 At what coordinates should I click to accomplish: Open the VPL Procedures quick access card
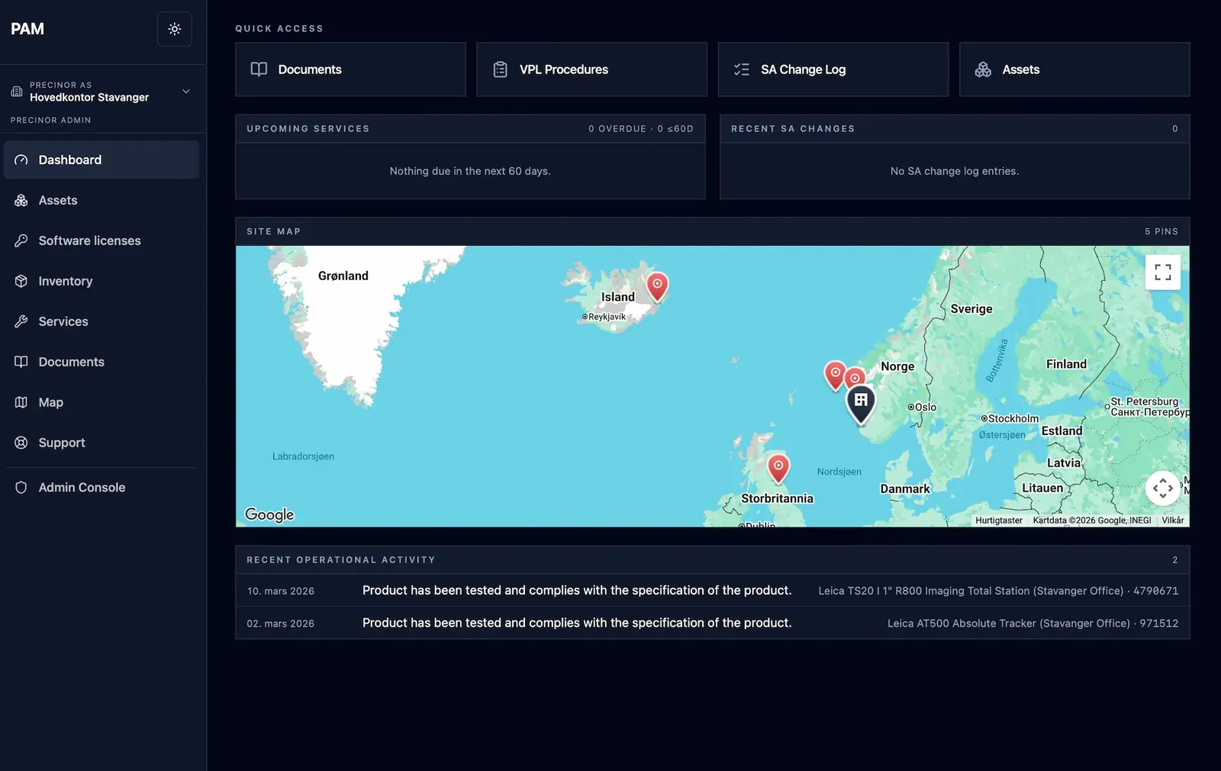click(x=591, y=69)
